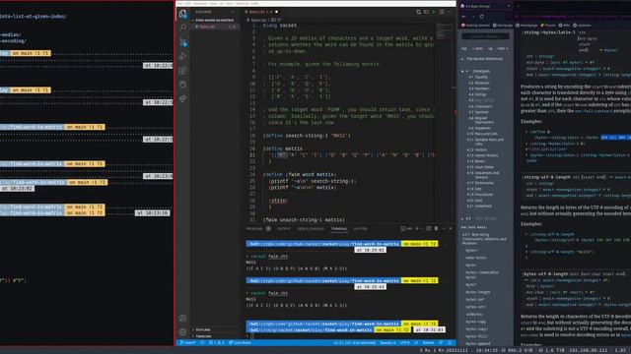Click the line and column position status item
This screenshot has height=354, width=631.
click(355, 343)
